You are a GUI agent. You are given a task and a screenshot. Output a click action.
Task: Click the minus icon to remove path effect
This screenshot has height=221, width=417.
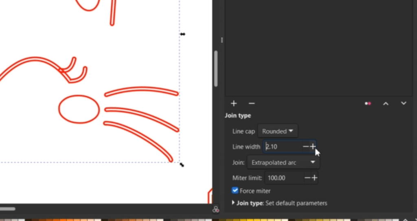coord(252,104)
